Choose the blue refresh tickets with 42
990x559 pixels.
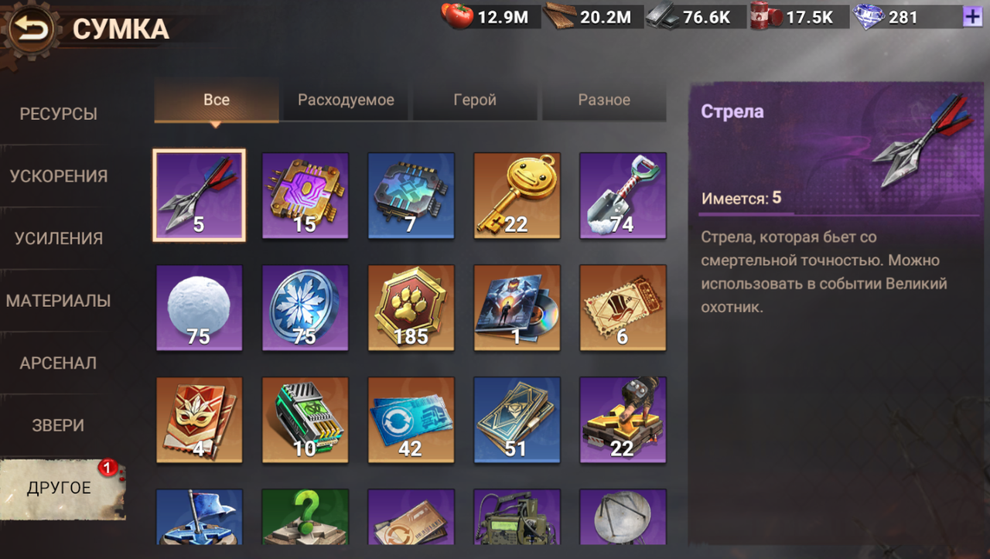(x=411, y=420)
